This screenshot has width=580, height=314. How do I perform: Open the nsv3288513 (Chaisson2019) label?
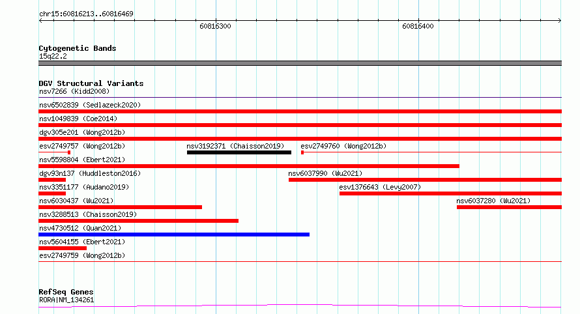tap(88, 215)
